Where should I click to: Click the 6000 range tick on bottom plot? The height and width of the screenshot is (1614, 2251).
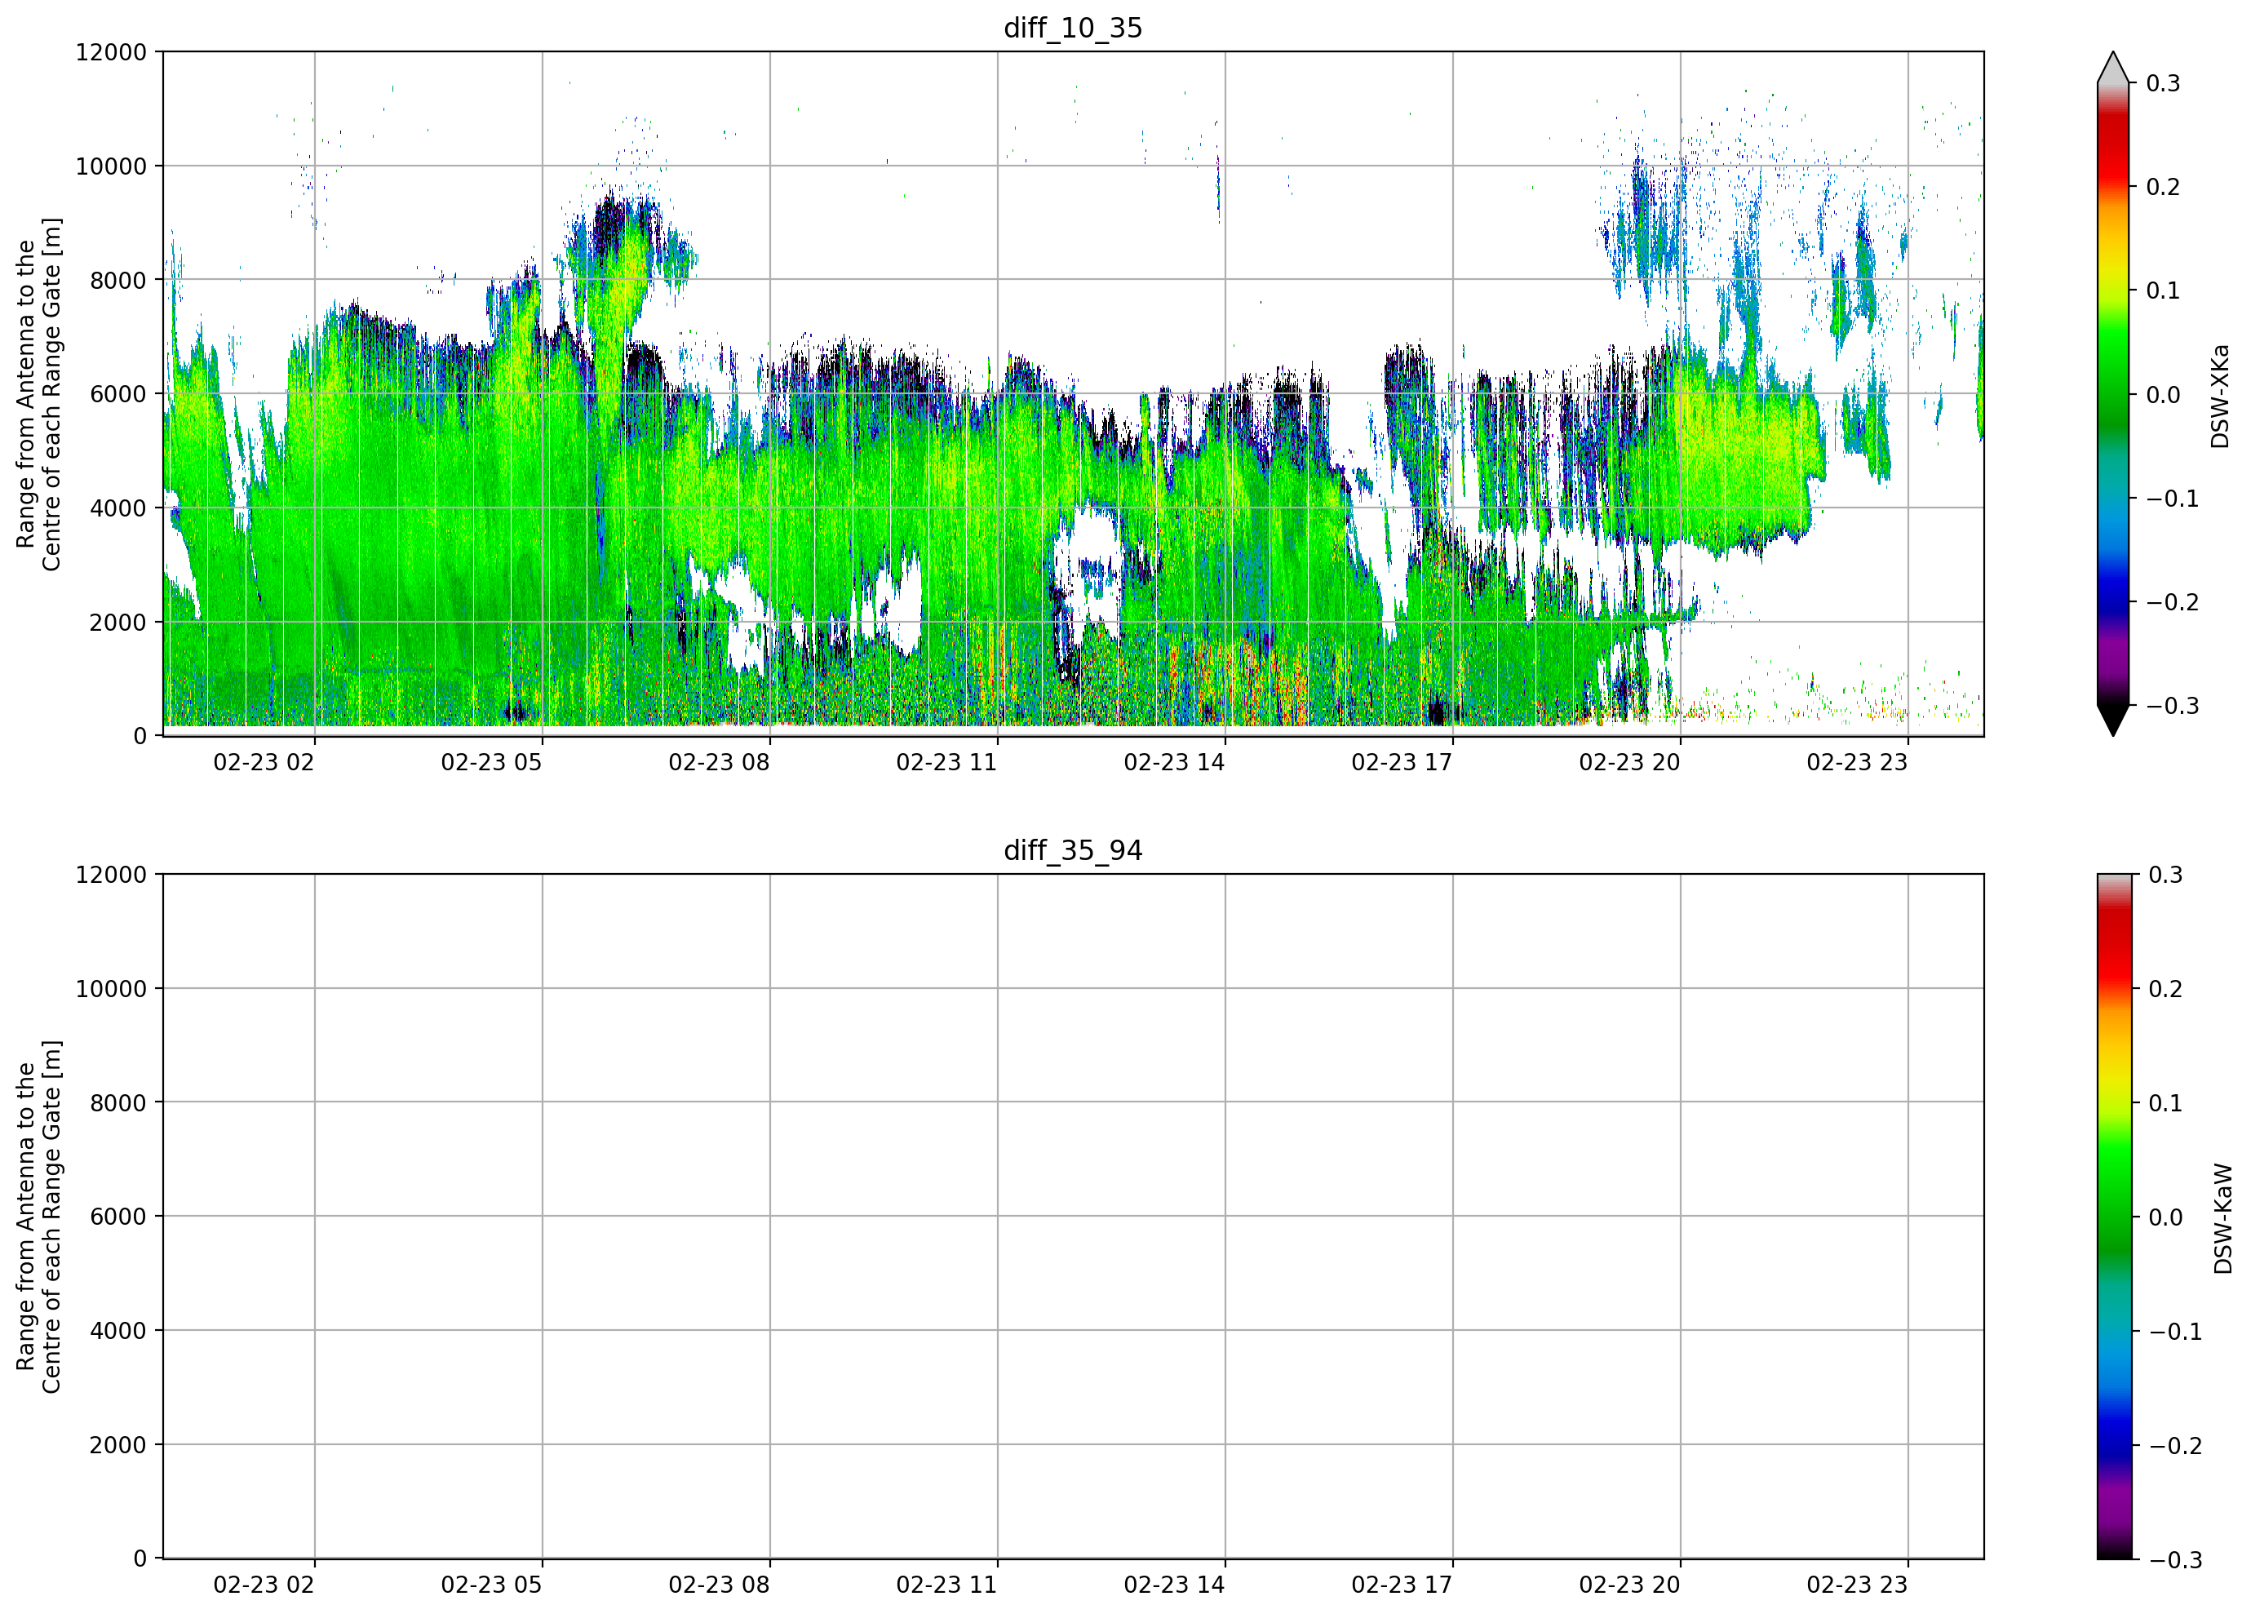pyautogui.click(x=118, y=1216)
